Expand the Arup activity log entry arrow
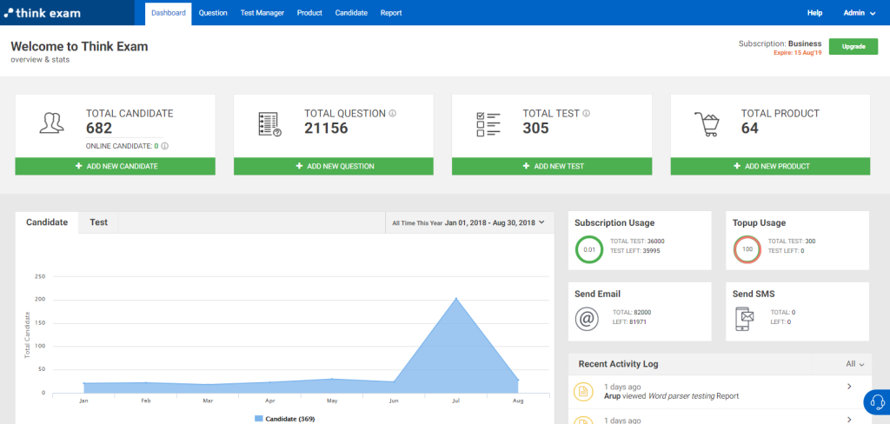The image size is (890, 424). (x=848, y=387)
